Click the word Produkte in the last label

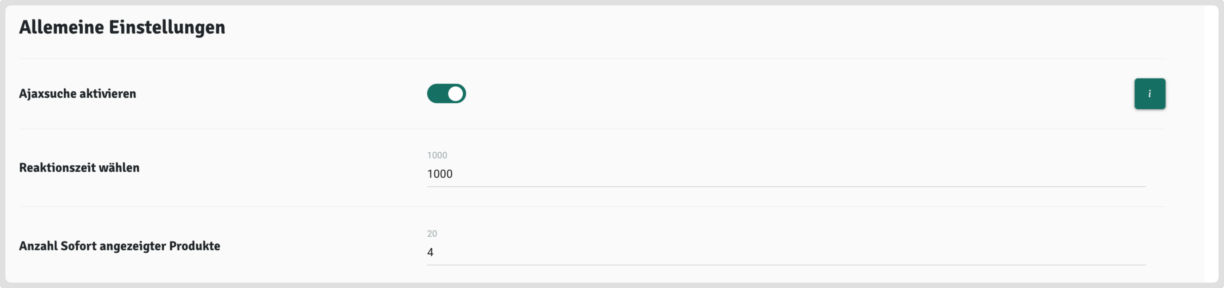[194, 246]
